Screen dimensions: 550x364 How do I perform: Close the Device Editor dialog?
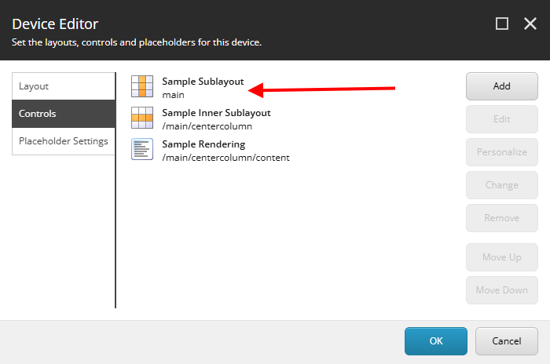[530, 24]
